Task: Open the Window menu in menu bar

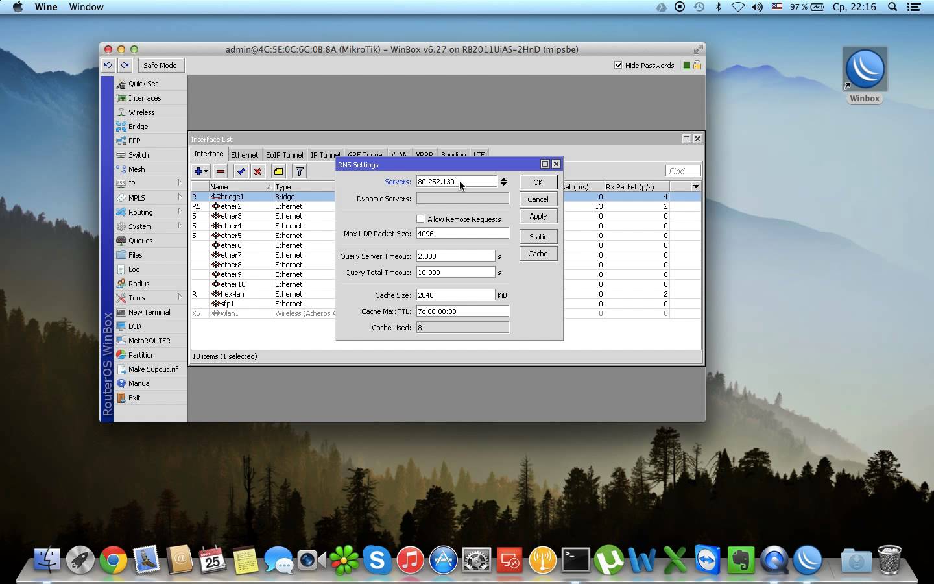Action: 86,7
